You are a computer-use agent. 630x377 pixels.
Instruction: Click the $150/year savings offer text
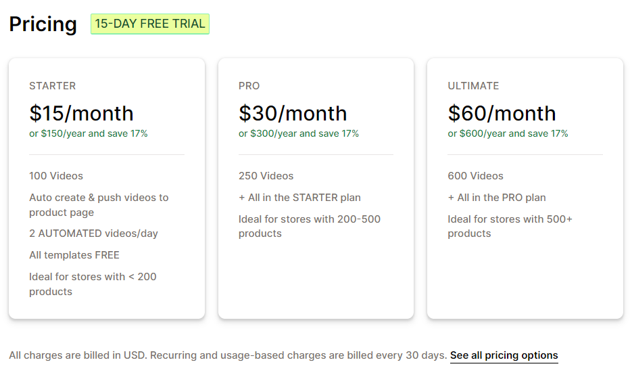coord(89,133)
